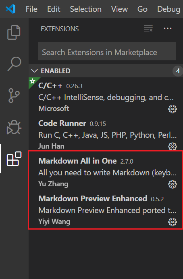Click the VS Code logo icon
This screenshot has width=183, height=279.
10,9
